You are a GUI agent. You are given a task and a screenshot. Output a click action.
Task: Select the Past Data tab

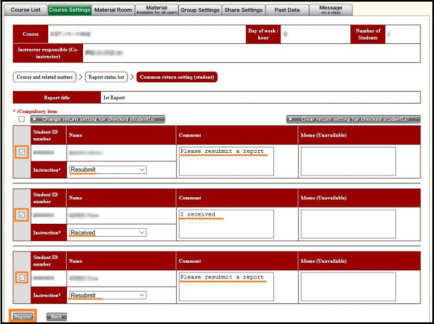(287, 10)
